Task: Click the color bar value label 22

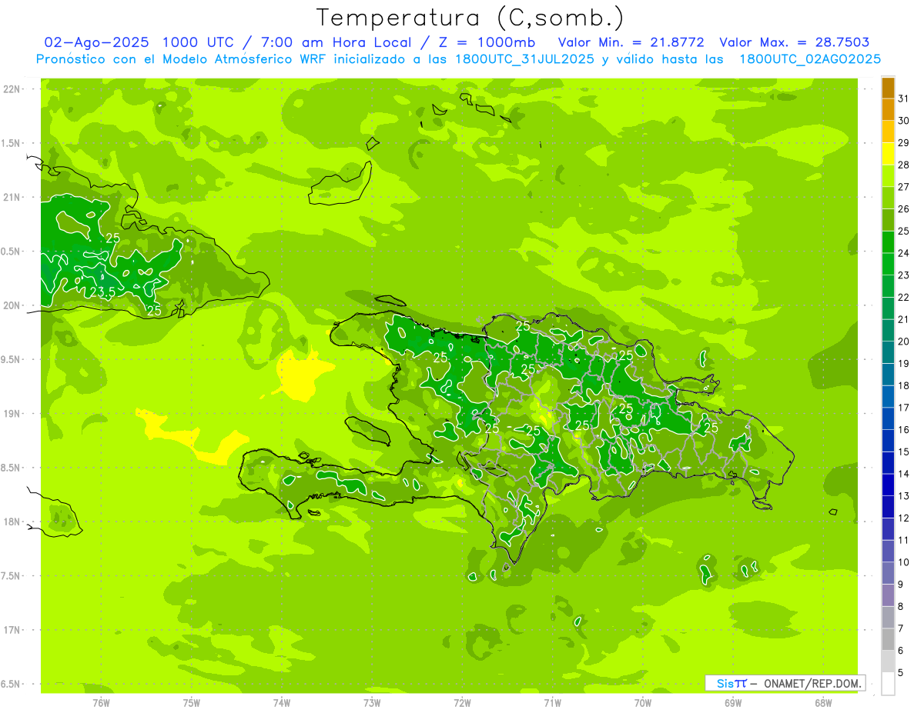Action: point(904,298)
